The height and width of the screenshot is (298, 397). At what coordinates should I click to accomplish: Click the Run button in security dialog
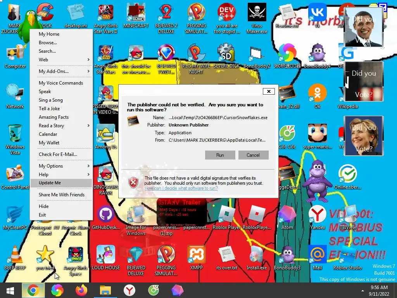pos(220,155)
